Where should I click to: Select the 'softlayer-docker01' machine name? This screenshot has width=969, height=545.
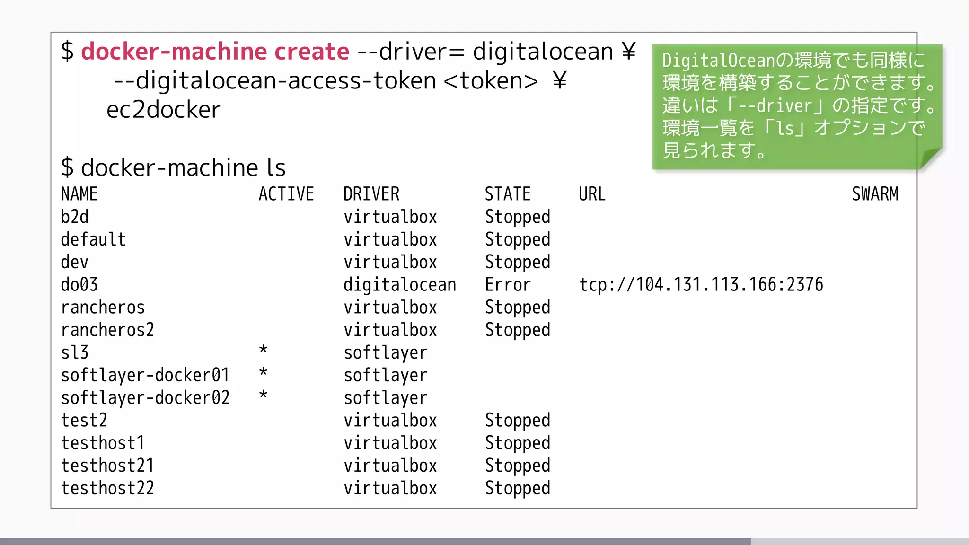[x=145, y=375]
